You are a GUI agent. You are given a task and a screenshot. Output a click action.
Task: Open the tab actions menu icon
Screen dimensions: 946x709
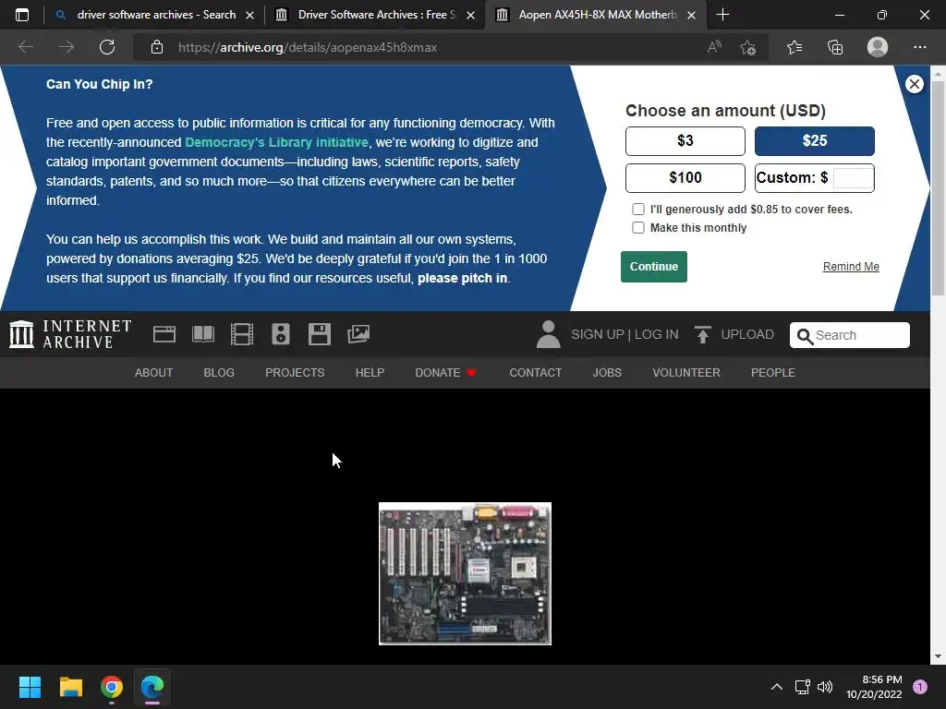coord(22,15)
